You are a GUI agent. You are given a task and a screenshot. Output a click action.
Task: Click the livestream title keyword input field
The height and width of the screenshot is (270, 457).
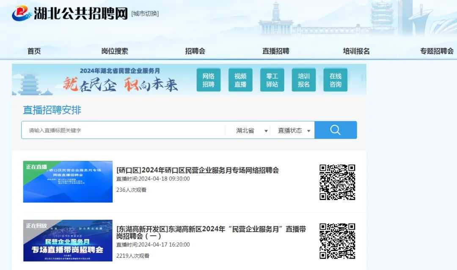coord(123,131)
